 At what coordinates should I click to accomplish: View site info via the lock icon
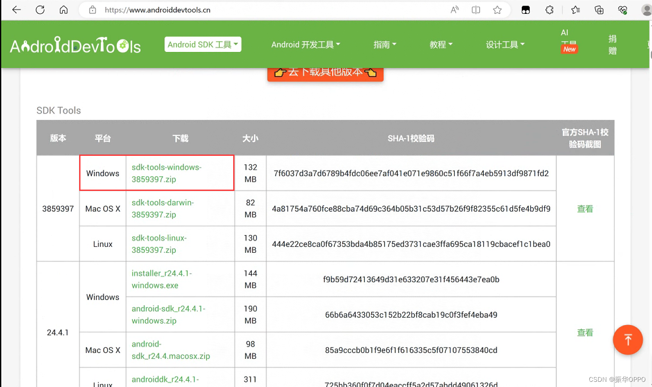pos(93,10)
